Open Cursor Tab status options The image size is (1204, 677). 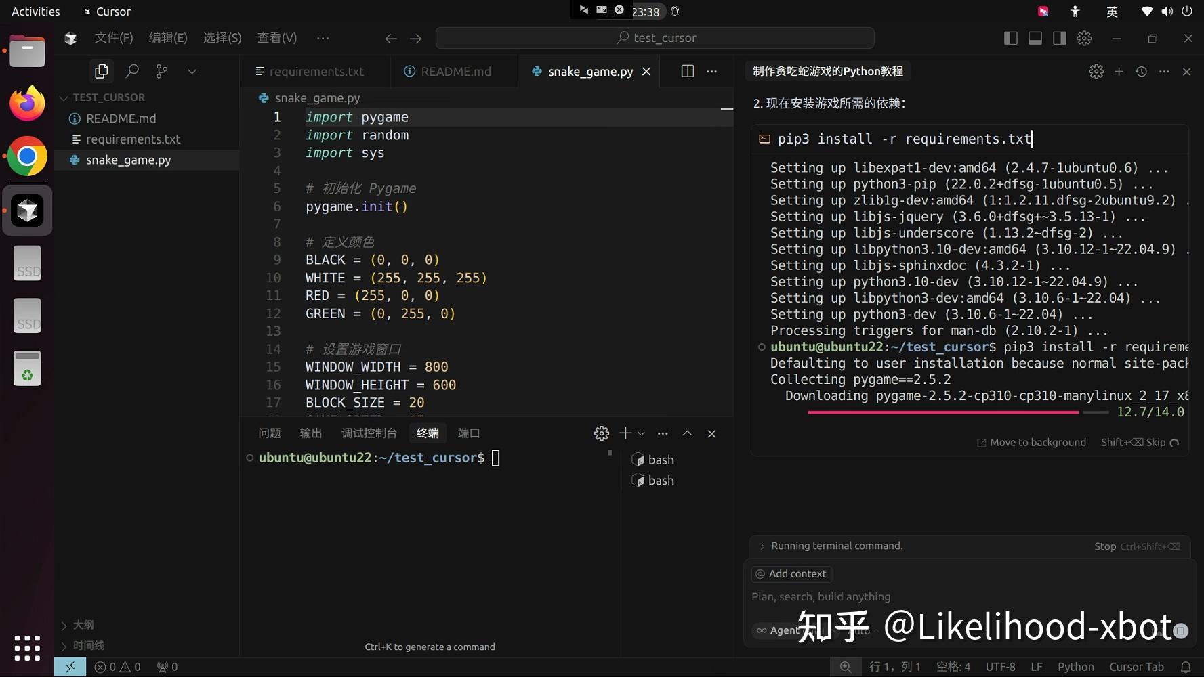[x=1136, y=667]
